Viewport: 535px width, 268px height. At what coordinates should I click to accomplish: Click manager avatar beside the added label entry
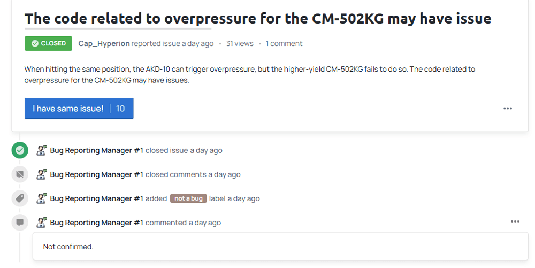[x=42, y=198]
